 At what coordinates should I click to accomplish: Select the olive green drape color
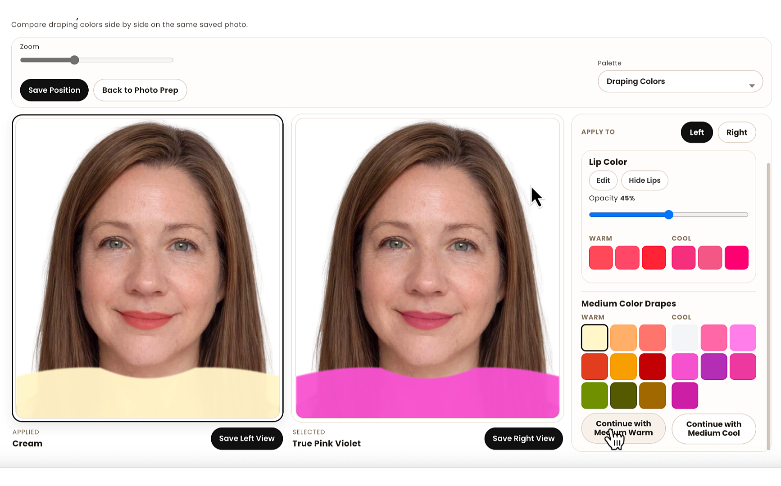594,395
